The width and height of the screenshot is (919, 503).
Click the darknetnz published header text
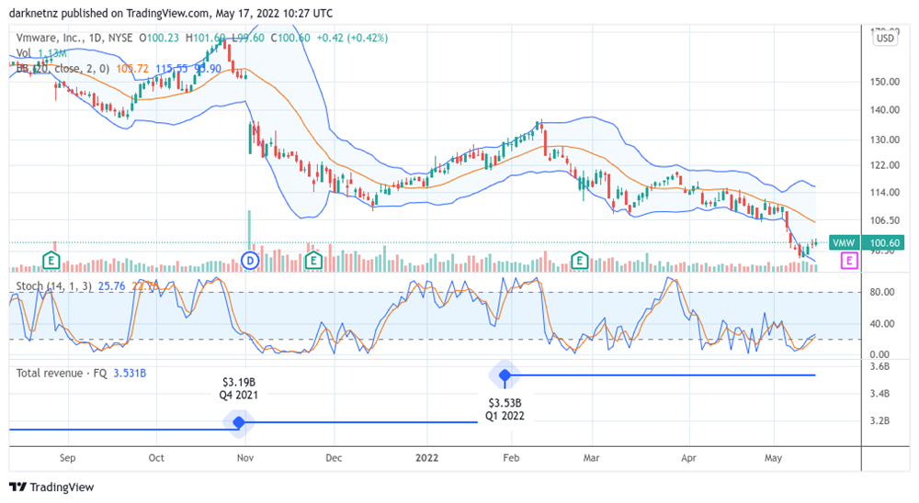[171, 13]
